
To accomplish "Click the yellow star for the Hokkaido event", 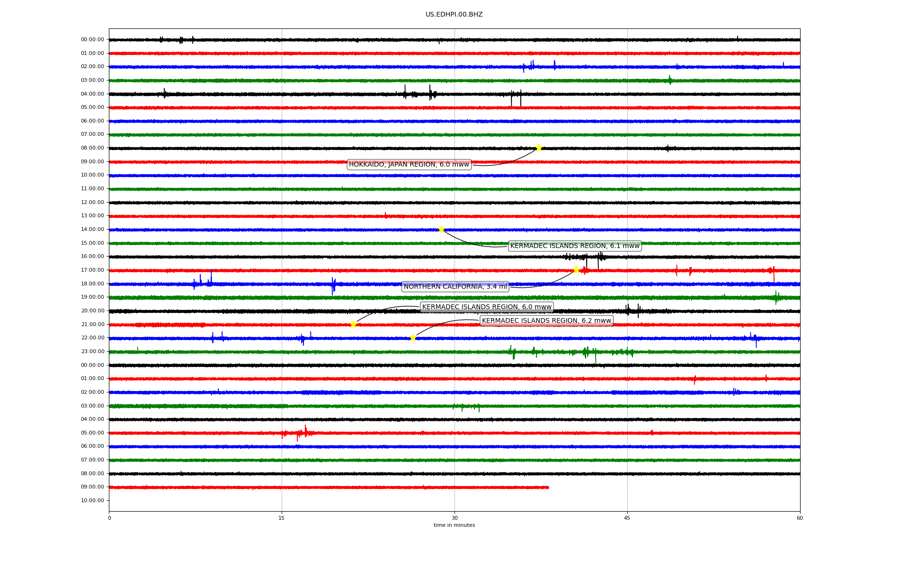I will click(539, 148).
